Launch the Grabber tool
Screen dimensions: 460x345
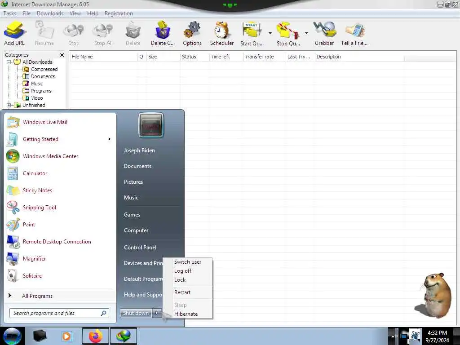324,33
